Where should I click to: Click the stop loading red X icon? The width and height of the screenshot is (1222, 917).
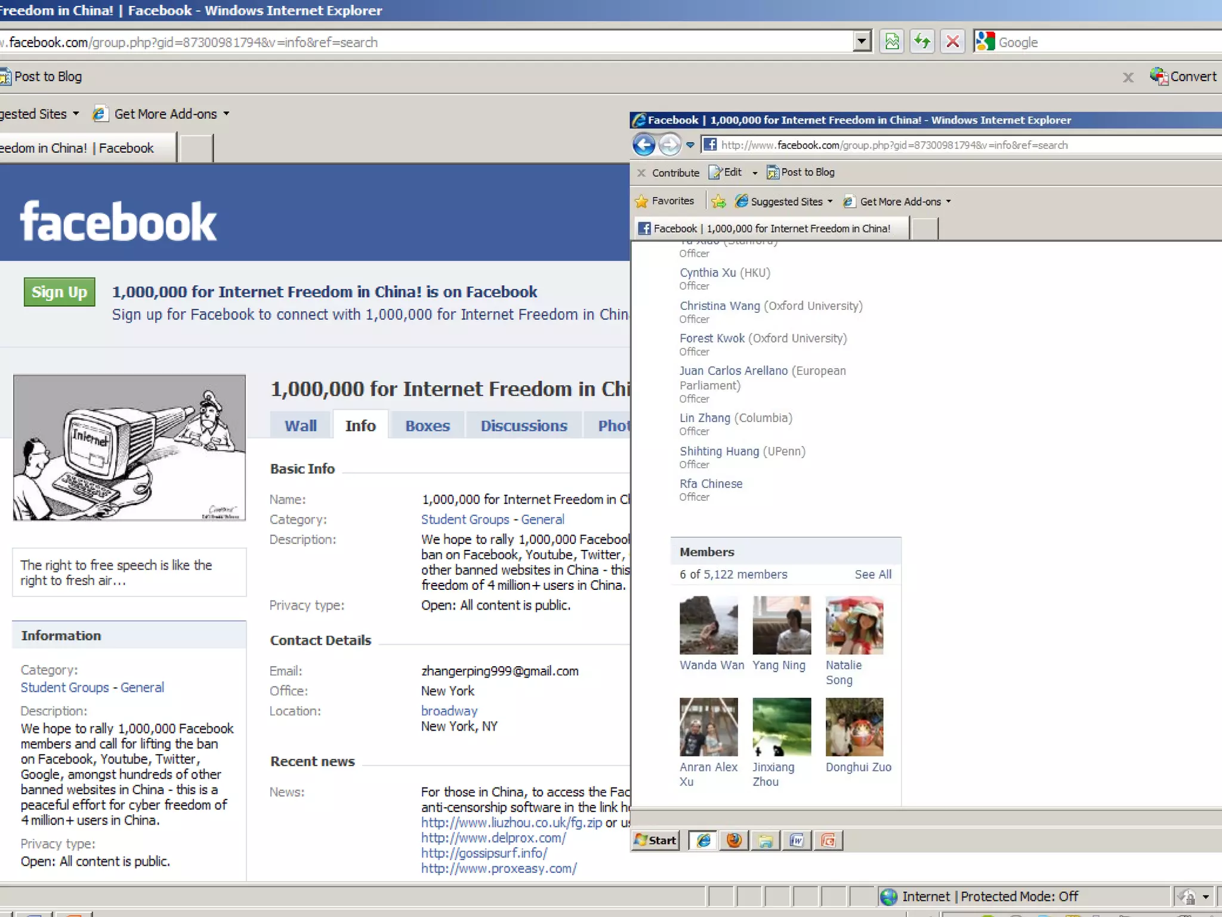(953, 42)
